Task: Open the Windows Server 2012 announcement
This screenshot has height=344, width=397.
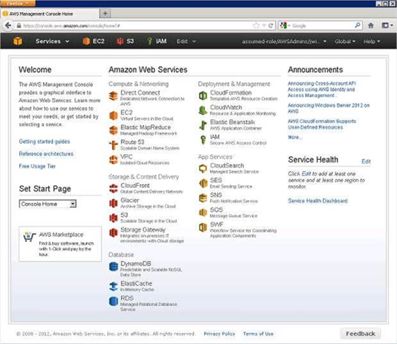Action: pos(328,108)
